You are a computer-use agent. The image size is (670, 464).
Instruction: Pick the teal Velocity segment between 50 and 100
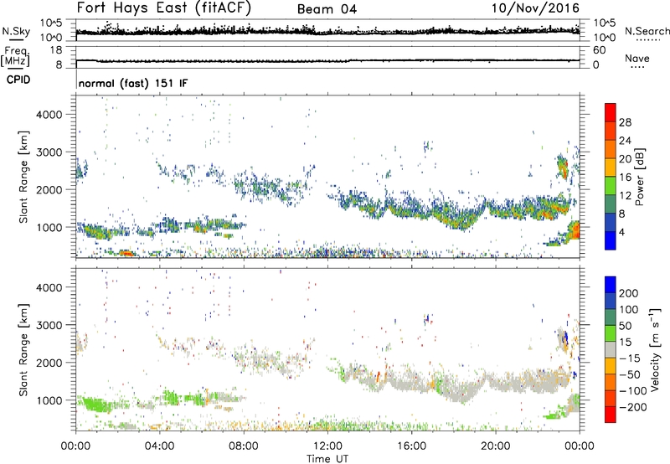611,317
